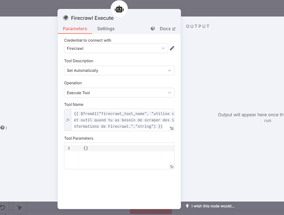
Task: Click the lightbulb feedback icon
Action: [x=187, y=206]
